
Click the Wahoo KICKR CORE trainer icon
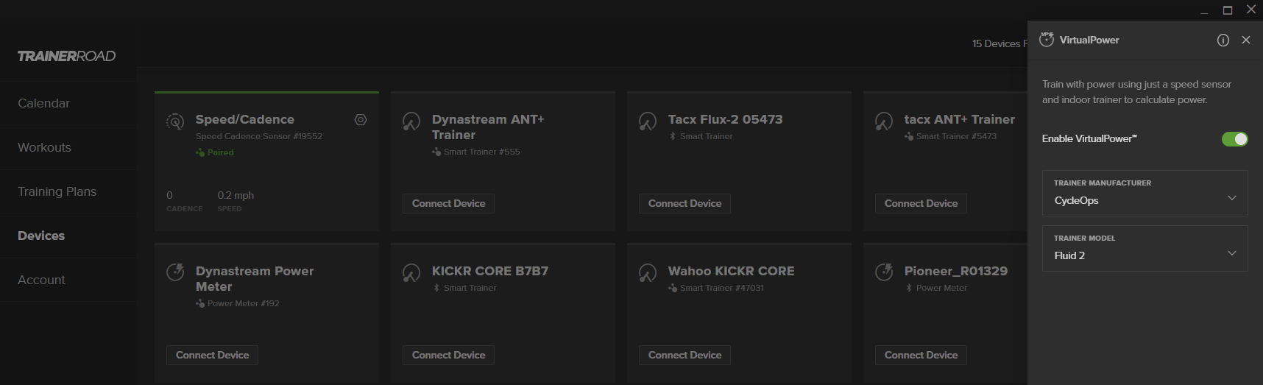point(648,273)
